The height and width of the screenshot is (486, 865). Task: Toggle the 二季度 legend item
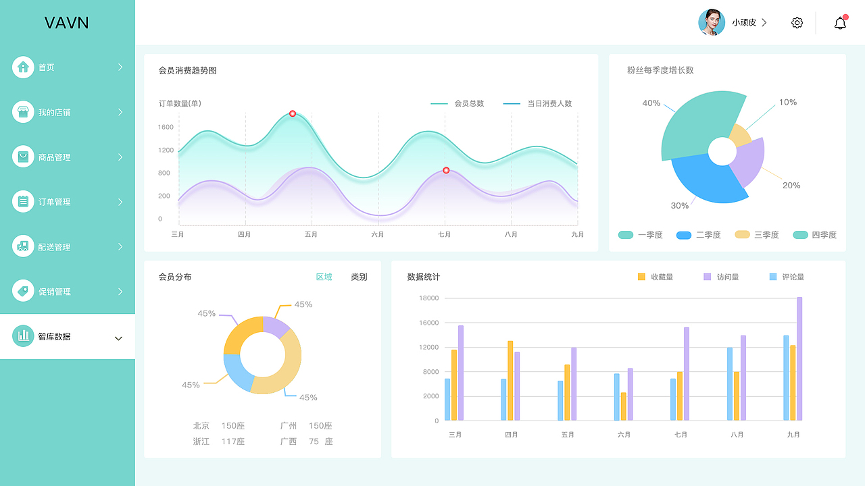click(x=698, y=235)
